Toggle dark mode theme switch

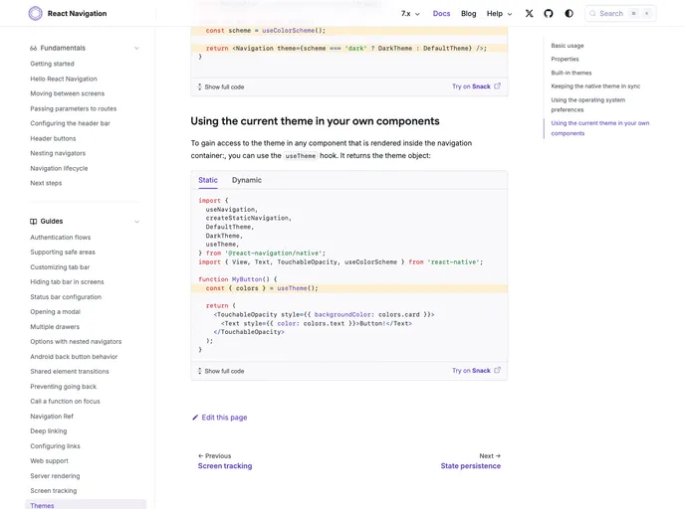click(569, 14)
